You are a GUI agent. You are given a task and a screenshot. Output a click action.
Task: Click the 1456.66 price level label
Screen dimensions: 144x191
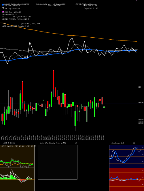141,103
